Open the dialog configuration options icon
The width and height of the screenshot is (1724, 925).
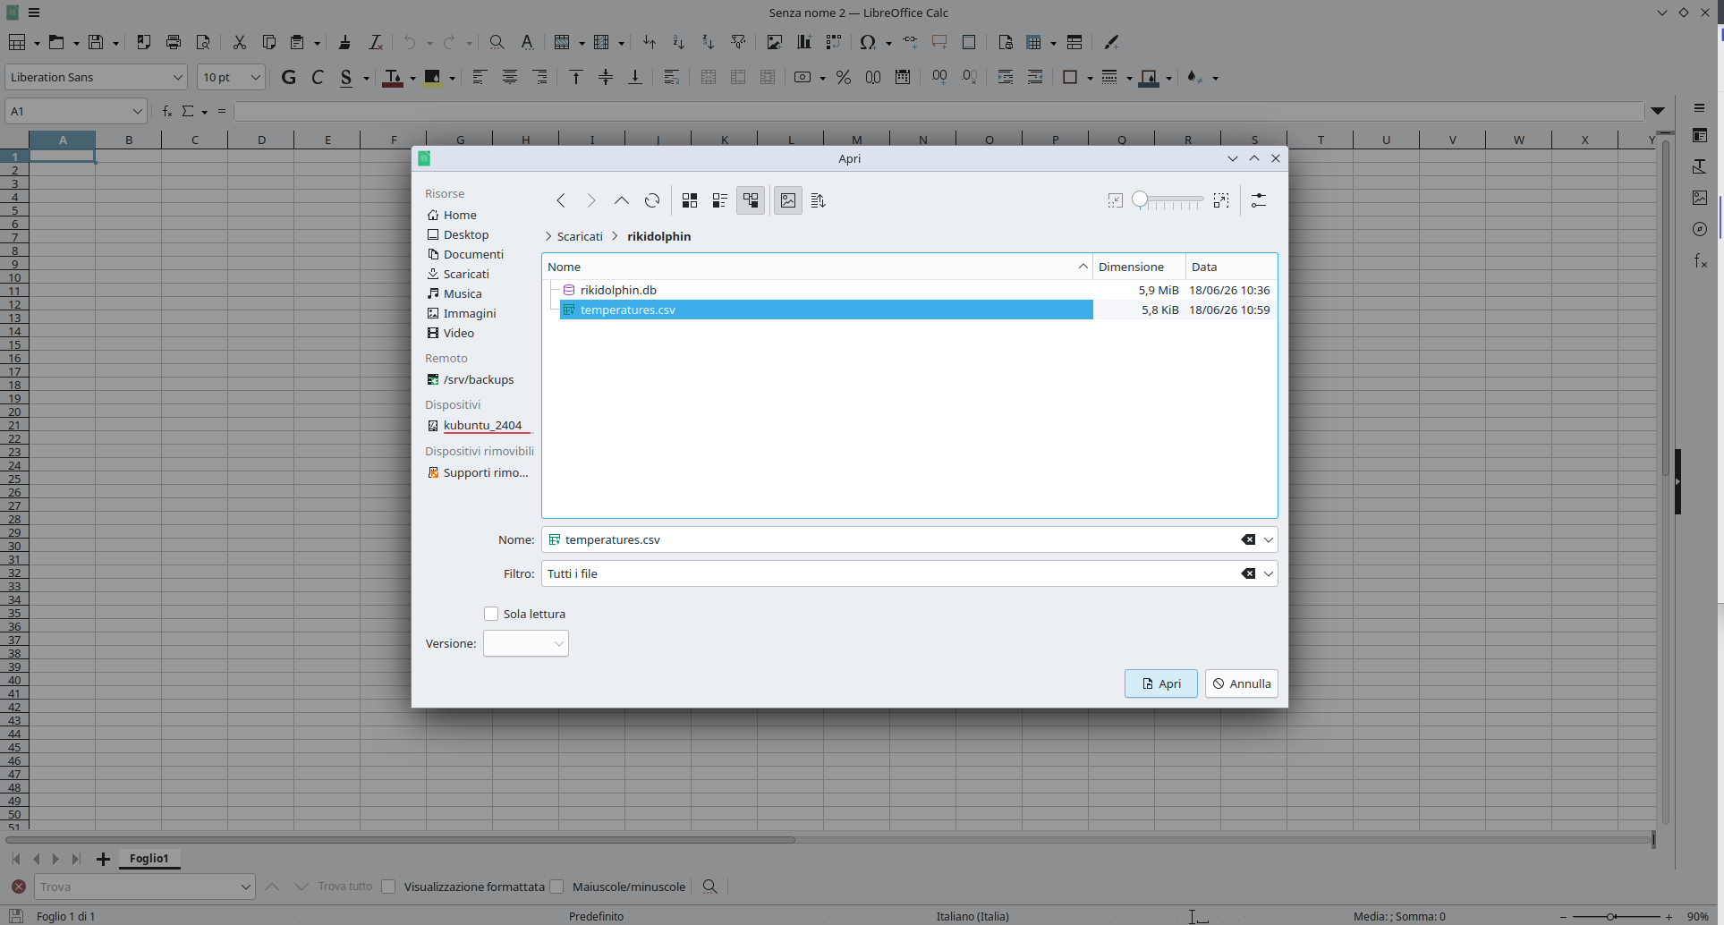pyautogui.click(x=1259, y=200)
